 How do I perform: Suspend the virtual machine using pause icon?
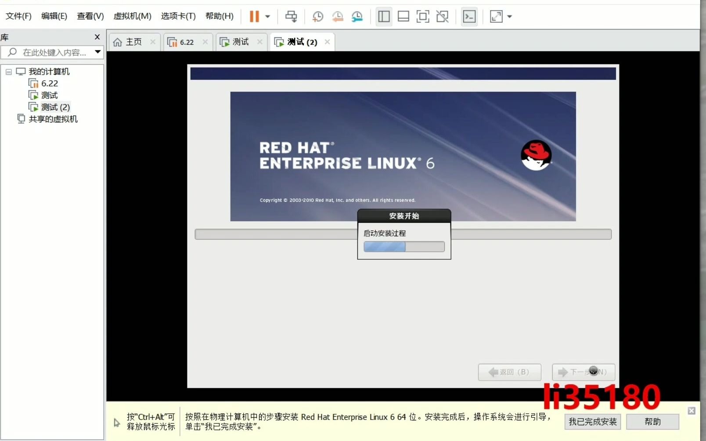click(x=254, y=16)
